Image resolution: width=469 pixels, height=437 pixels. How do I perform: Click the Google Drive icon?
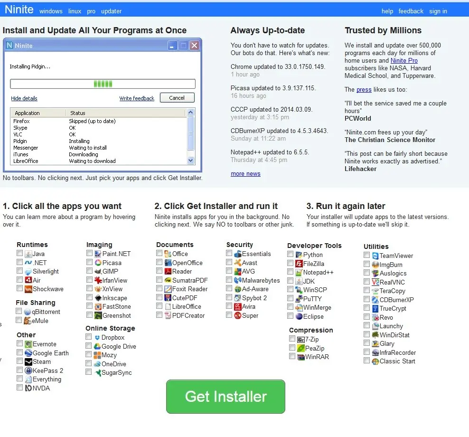coord(97,346)
